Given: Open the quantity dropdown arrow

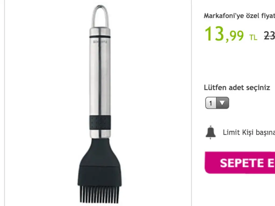Looking at the screenshot, I should (222, 103).
